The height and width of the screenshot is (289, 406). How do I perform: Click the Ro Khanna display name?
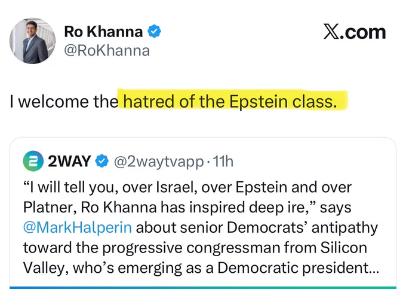point(103,32)
